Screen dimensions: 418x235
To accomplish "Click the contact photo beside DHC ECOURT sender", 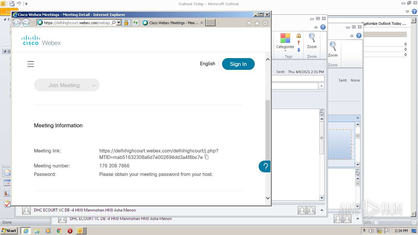I will click(26, 210).
